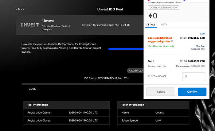
Task: Click the Registration Opens row label
Action: [39, 113]
